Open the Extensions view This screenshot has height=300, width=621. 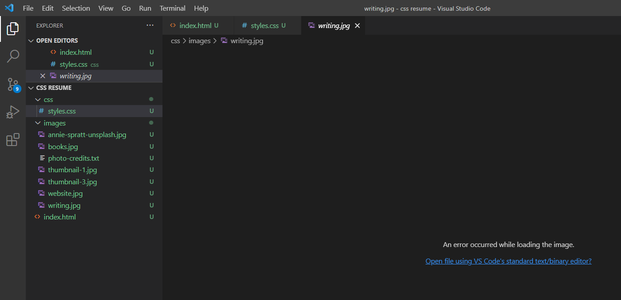point(13,140)
